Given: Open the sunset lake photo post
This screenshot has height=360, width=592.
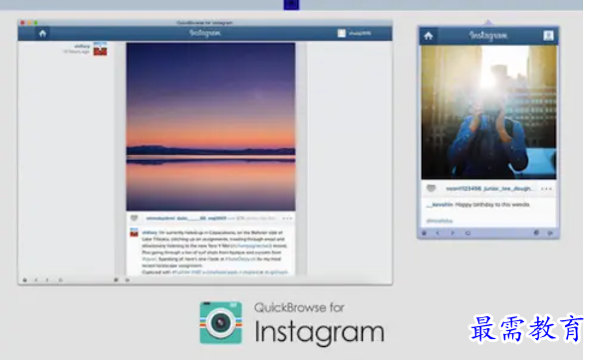Looking at the screenshot, I should [x=210, y=126].
